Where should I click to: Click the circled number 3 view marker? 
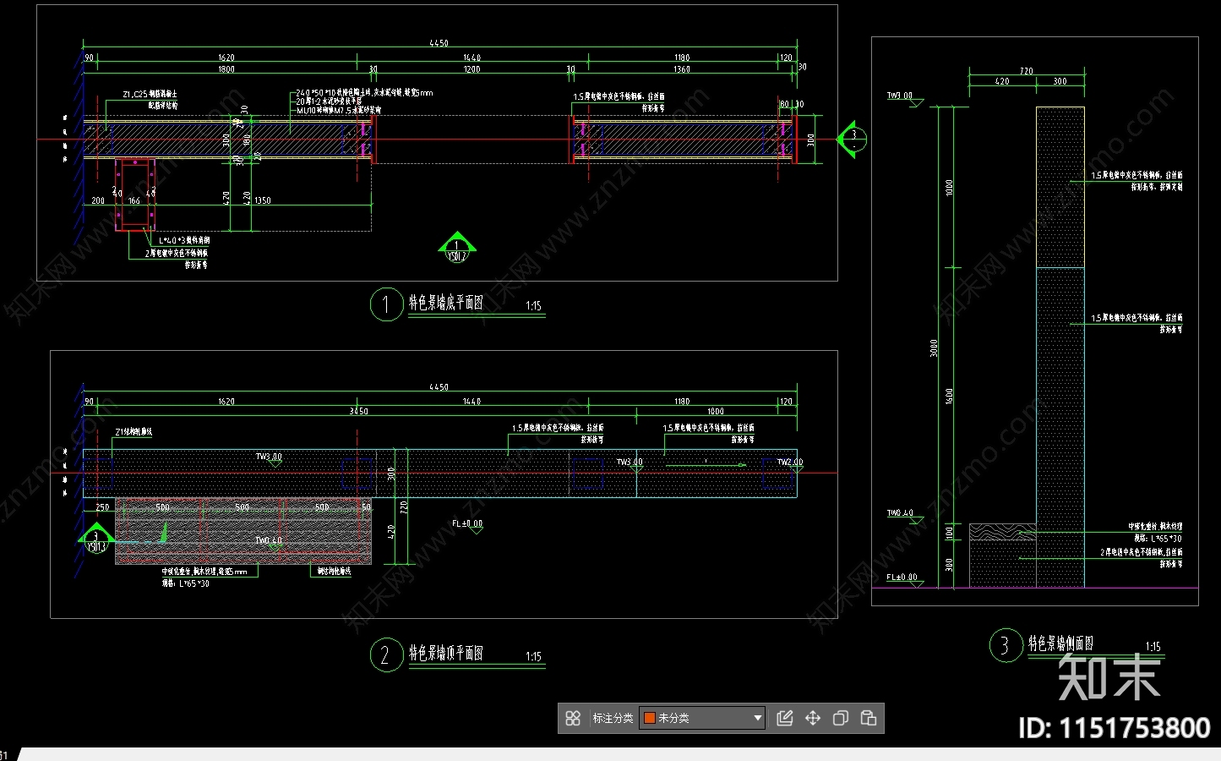pyautogui.click(x=1006, y=646)
